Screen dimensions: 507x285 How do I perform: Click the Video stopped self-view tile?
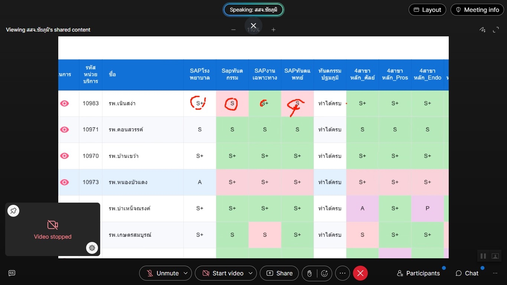pyautogui.click(x=53, y=229)
